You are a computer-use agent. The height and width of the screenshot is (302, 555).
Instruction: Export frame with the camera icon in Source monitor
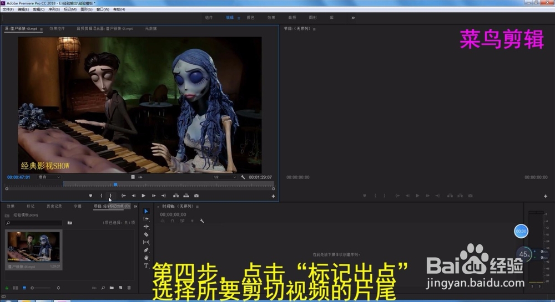click(x=196, y=195)
